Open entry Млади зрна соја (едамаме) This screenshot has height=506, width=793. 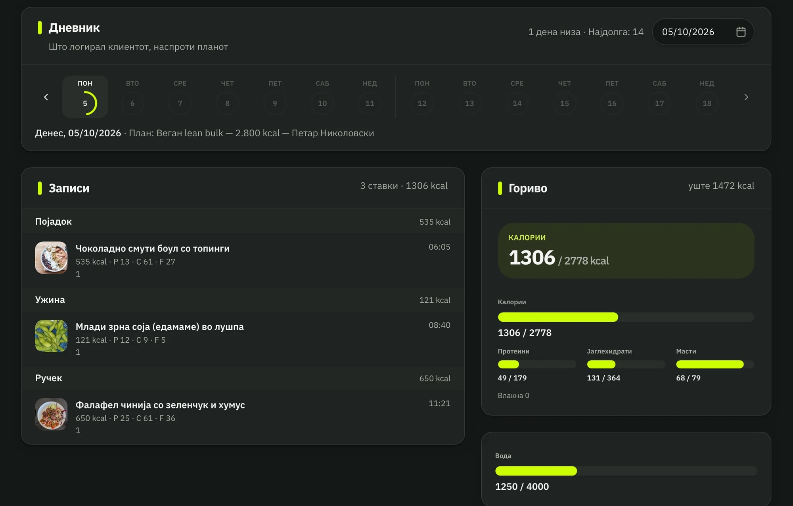[243, 338]
